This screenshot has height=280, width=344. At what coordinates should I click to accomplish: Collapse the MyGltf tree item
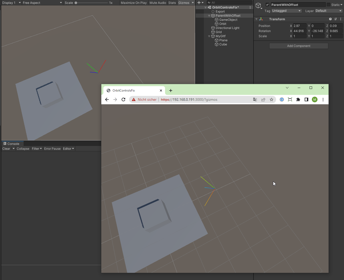click(x=209, y=36)
